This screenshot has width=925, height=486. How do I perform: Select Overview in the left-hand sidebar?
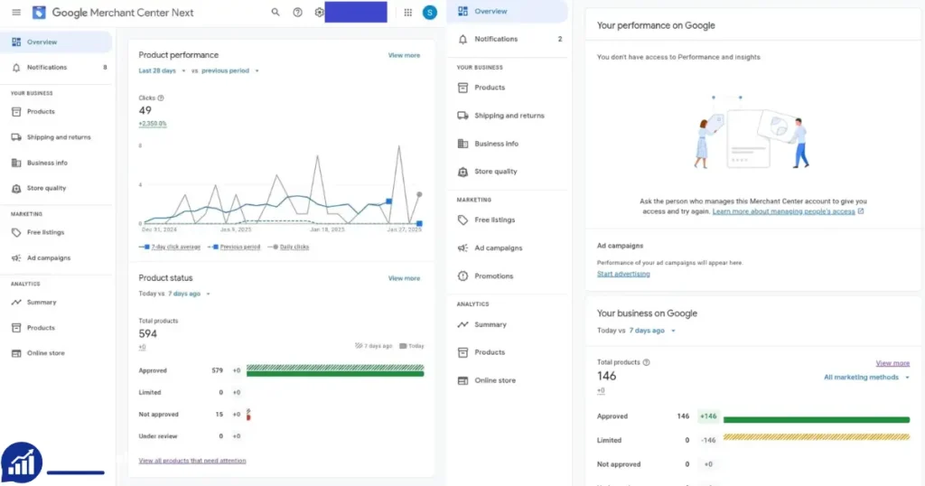click(56, 42)
